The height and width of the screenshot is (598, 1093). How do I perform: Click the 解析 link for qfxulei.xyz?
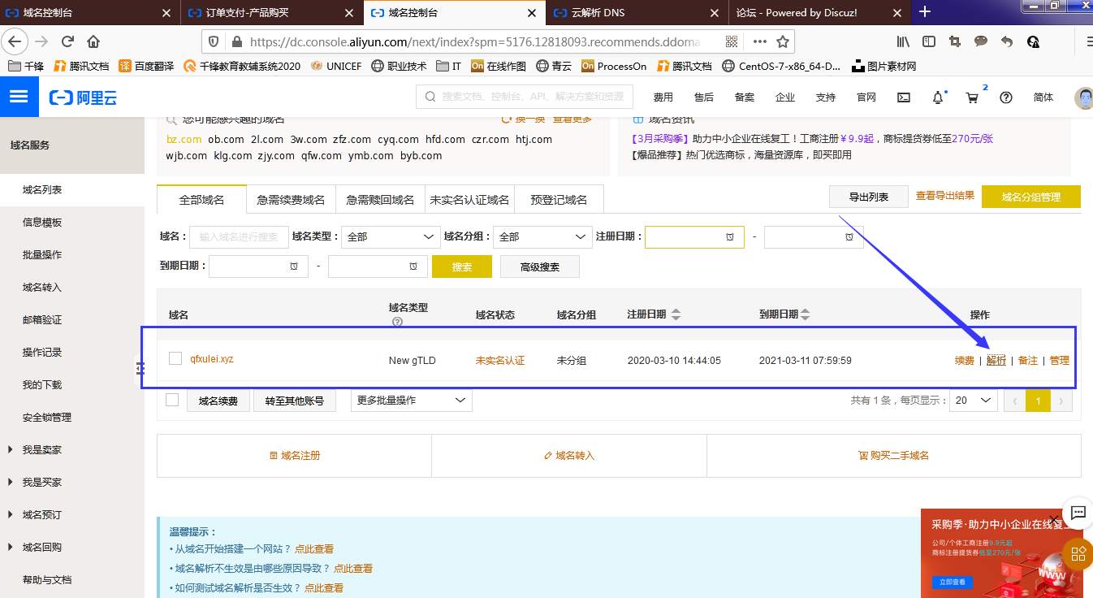[996, 360]
